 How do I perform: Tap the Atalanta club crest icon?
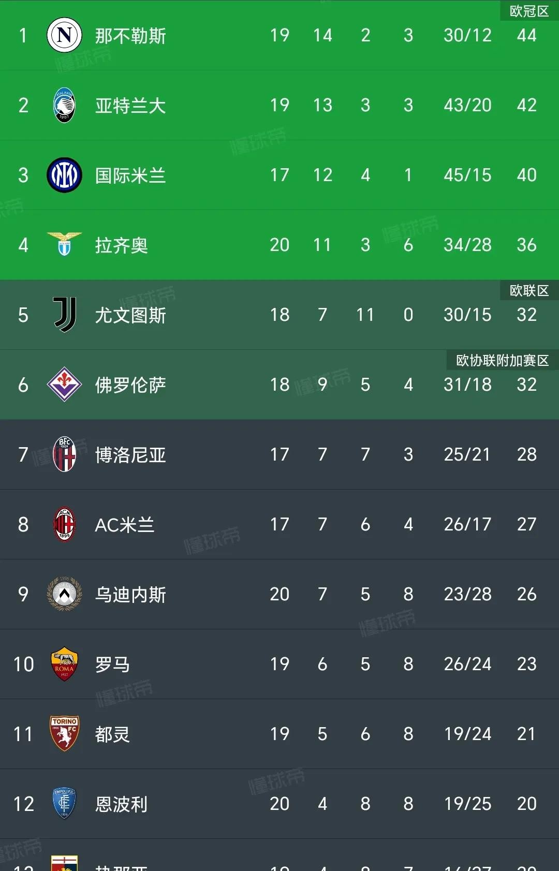click(x=64, y=105)
